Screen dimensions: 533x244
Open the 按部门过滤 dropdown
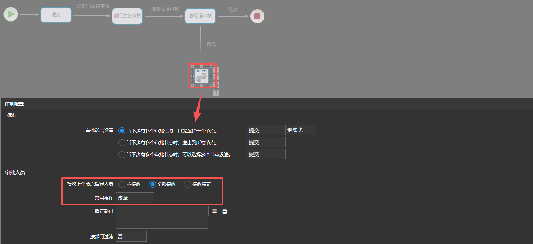click(131, 236)
